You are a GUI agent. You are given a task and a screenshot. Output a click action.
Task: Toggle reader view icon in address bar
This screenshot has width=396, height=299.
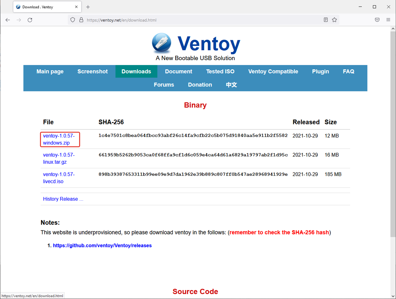[x=326, y=20]
